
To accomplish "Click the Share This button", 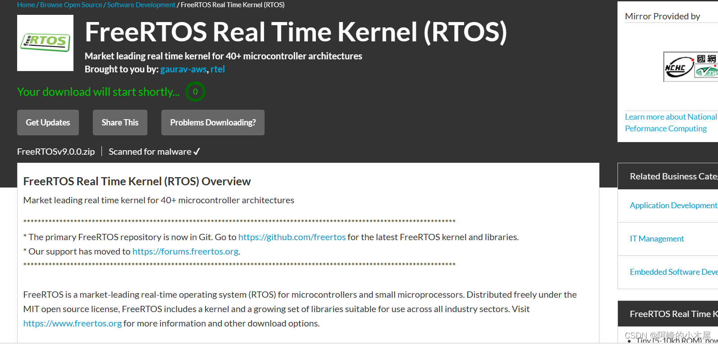I will 120,122.
